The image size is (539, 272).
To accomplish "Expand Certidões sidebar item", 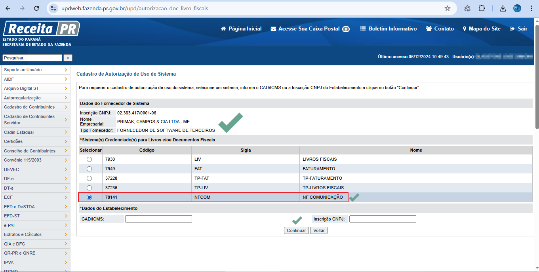I will coord(35,141).
